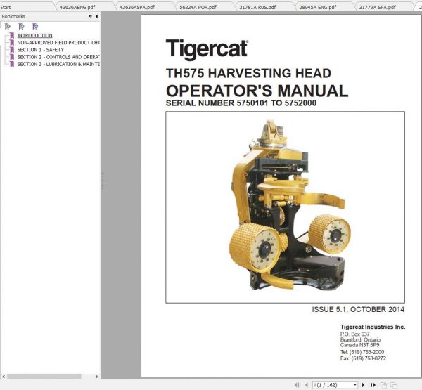422x390 pixels.
Task: Switch to the 28945A ENG.pdf tab
Action: click(x=318, y=7)
